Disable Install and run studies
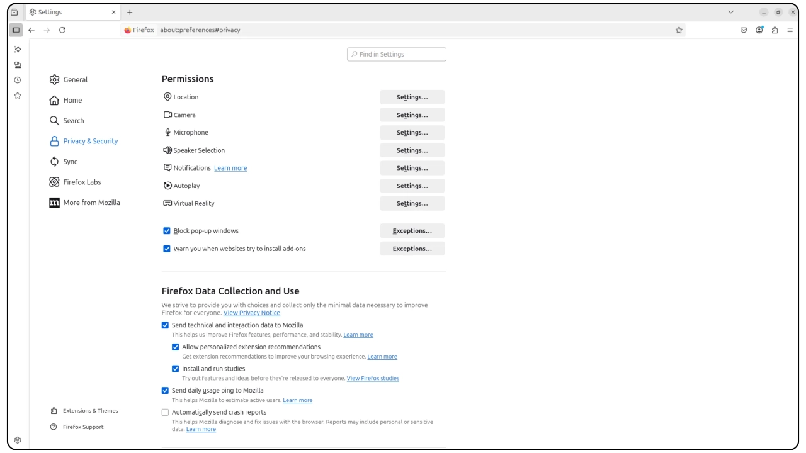 (x=176, y=369)
